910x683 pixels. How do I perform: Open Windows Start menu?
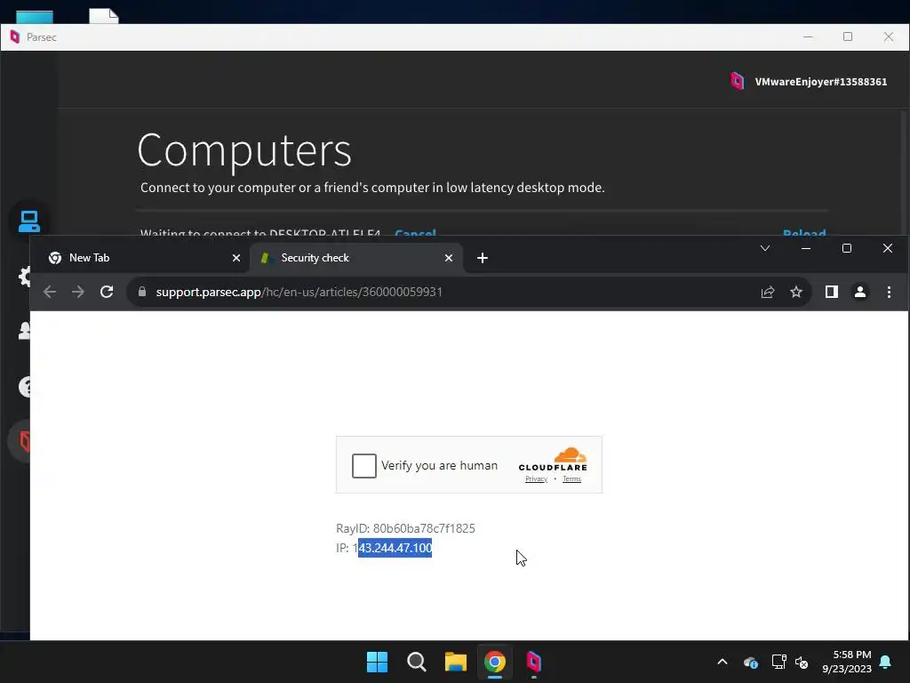(377, 662)
